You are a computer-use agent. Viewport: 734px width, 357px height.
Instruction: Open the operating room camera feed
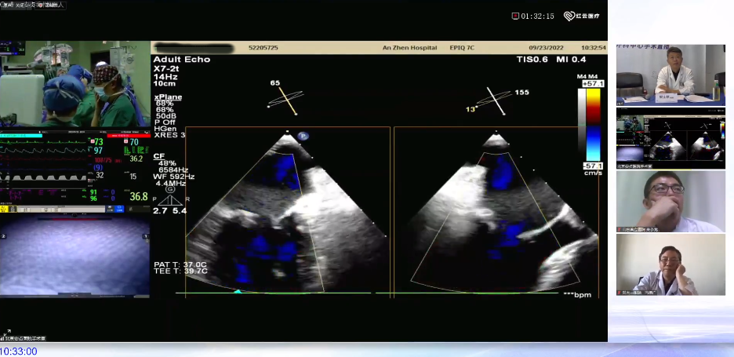point(75,85)
